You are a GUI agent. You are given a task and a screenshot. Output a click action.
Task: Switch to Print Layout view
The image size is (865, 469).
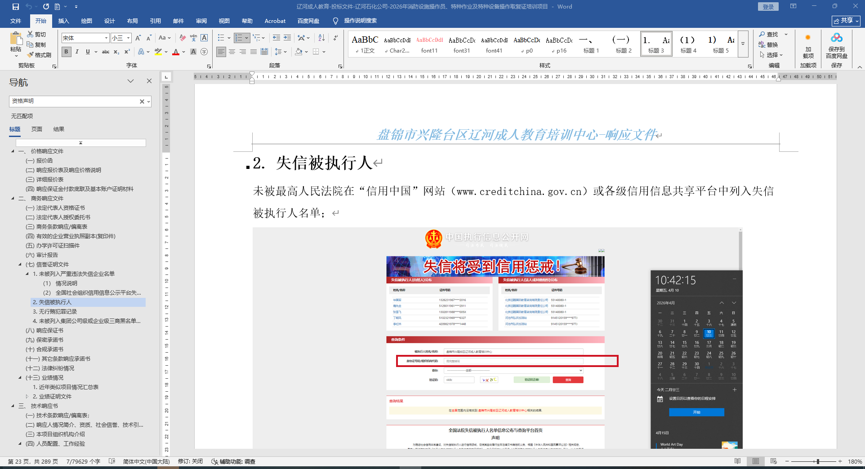click(x=755, y=461)
